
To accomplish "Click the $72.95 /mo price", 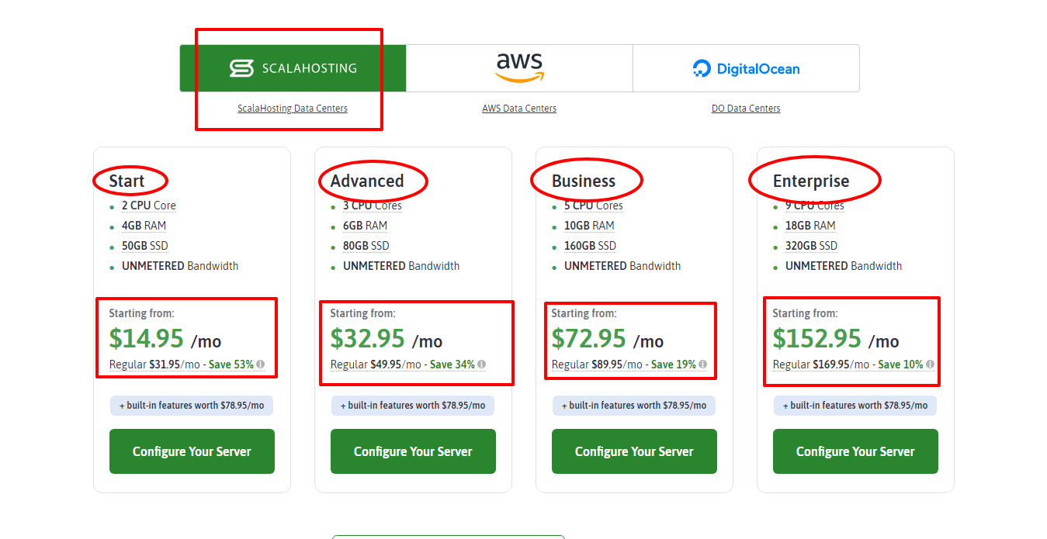I will coord(608,340).
